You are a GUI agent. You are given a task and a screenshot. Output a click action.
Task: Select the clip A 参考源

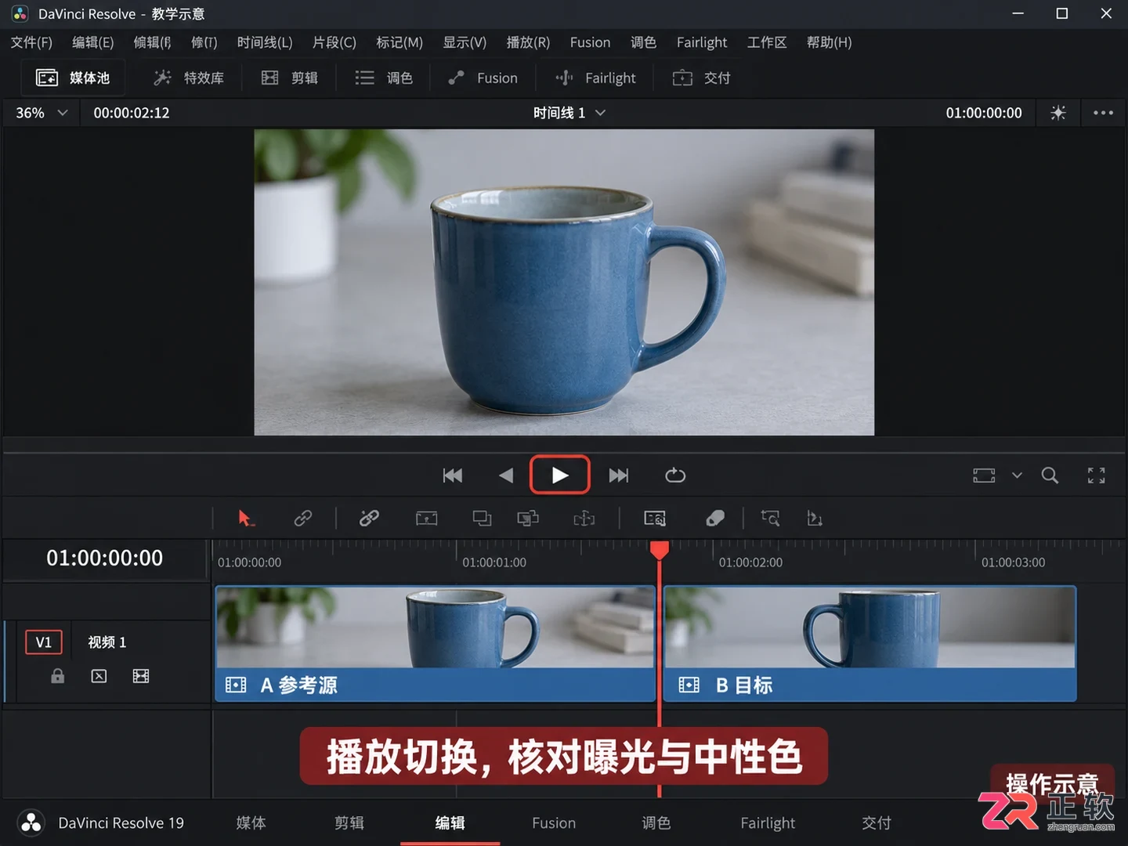[436, 644]
